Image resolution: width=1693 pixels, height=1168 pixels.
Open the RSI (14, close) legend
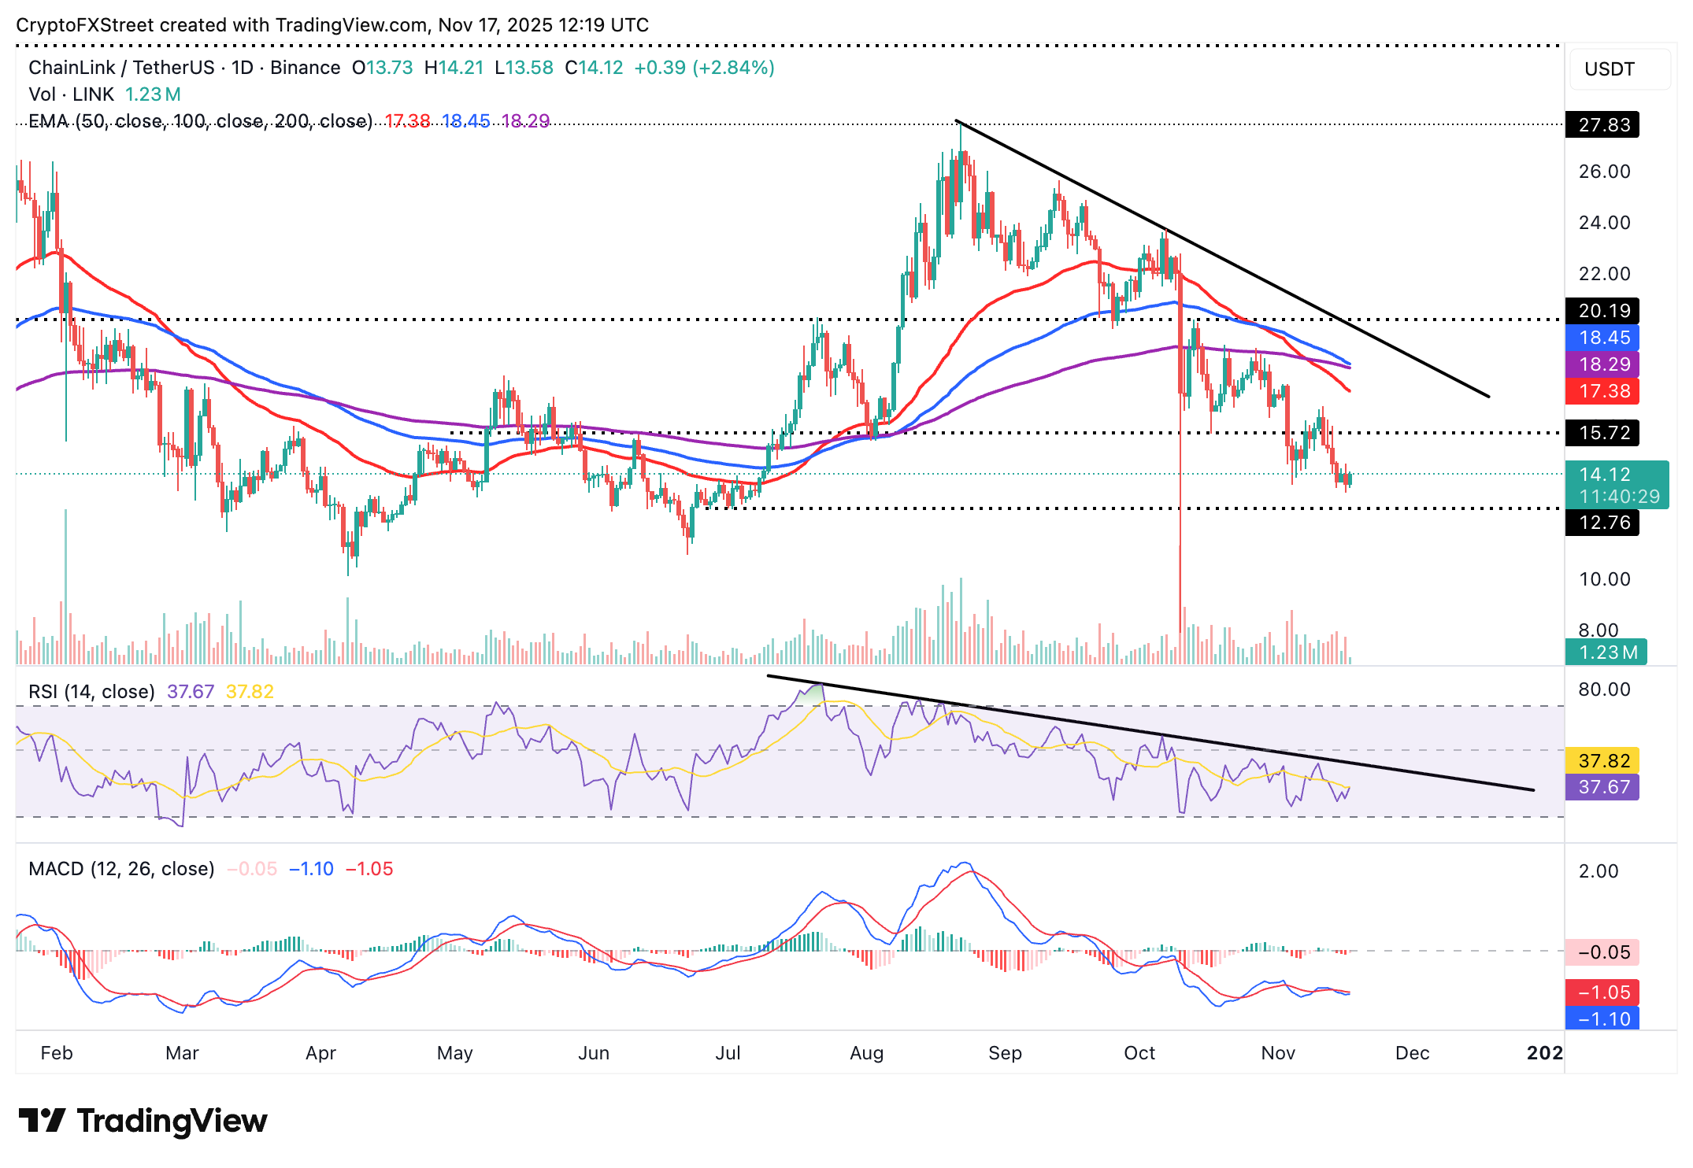click(91, 692)
